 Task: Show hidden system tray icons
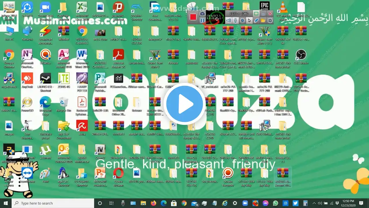click(314, 203)
